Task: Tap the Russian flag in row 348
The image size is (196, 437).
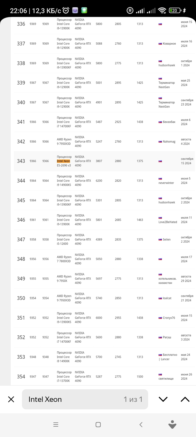Action: 160,259
